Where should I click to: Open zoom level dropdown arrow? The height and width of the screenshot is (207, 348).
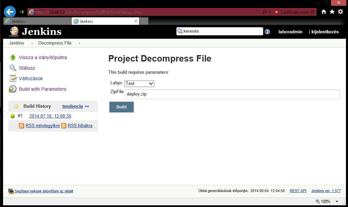(x=337, y=202)
